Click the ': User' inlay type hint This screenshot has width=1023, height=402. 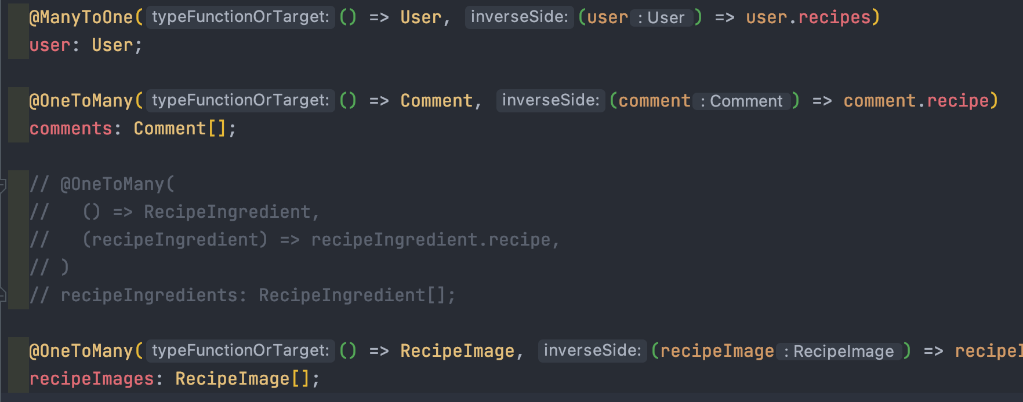tap(661, 18)
